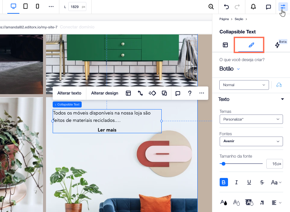
Task: Click the reset state icon
Action: (x=279, y=85)
